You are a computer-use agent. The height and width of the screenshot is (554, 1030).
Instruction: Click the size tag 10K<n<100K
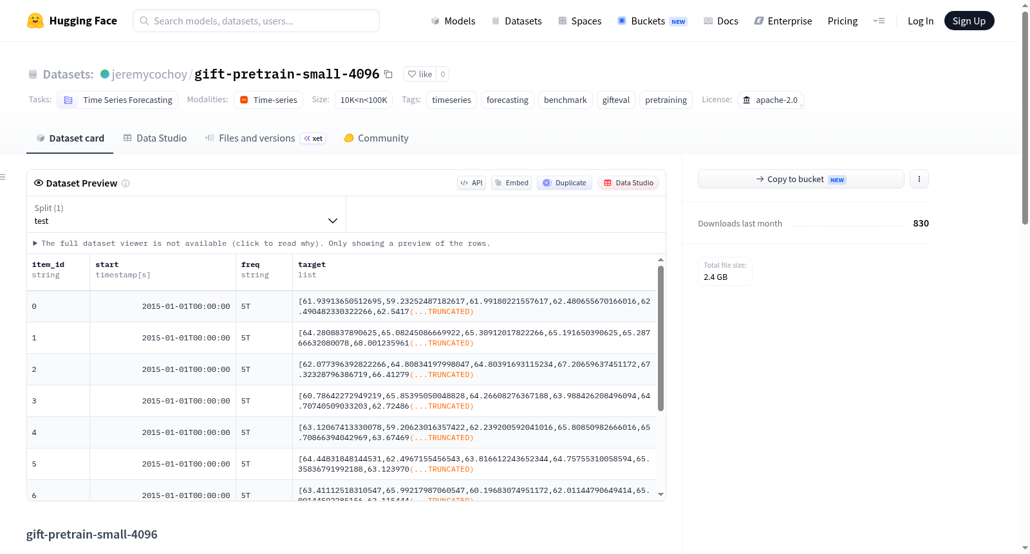pyautogui.click(x=364, y=100)
